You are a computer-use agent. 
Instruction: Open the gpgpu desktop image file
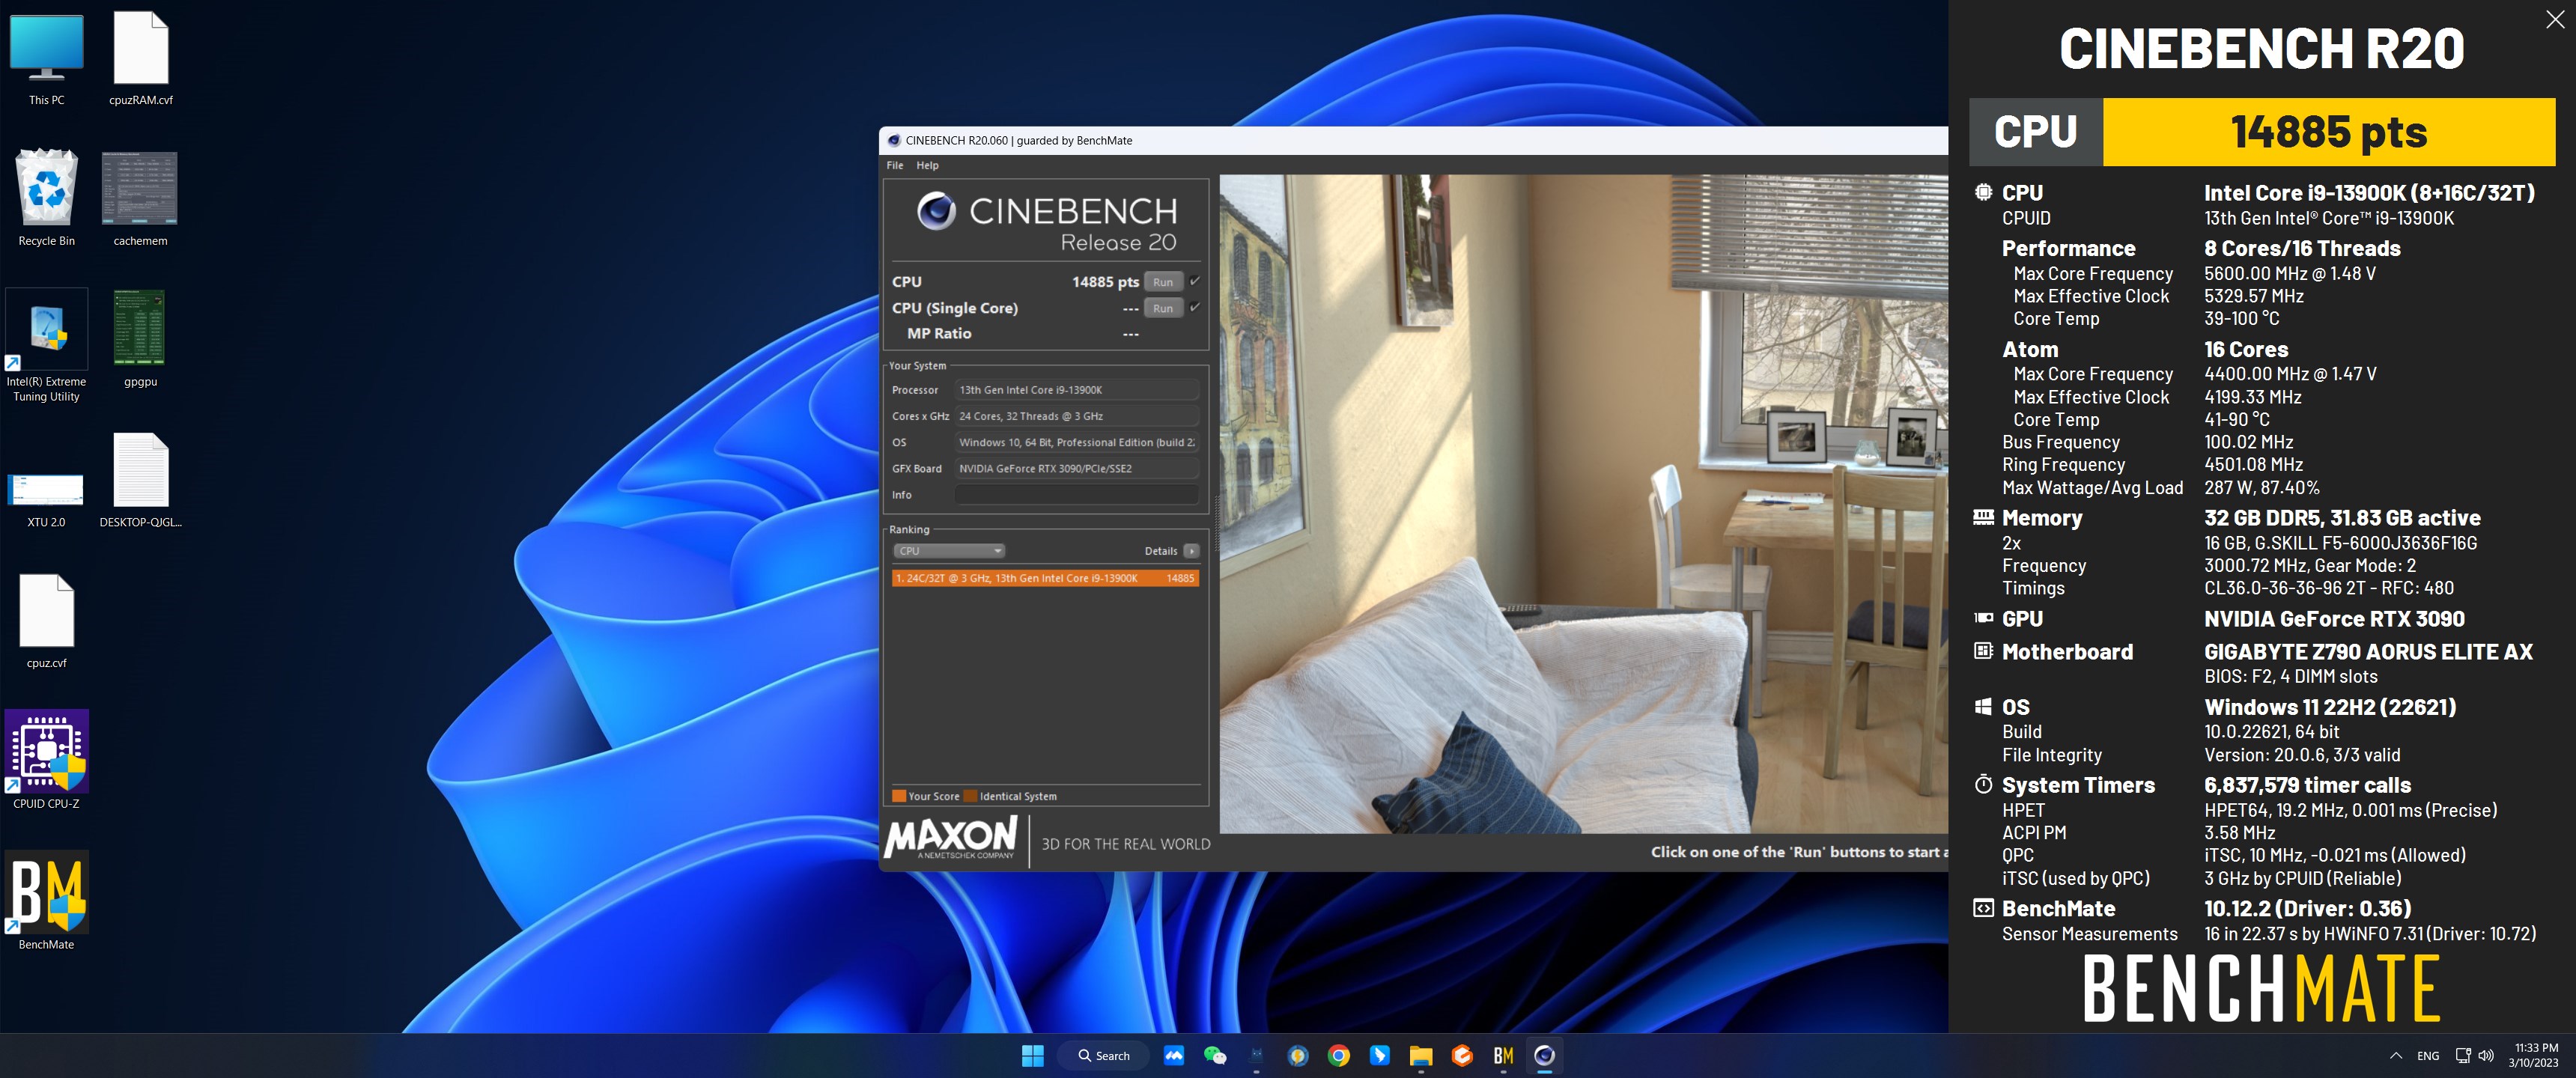click(140, 339)
